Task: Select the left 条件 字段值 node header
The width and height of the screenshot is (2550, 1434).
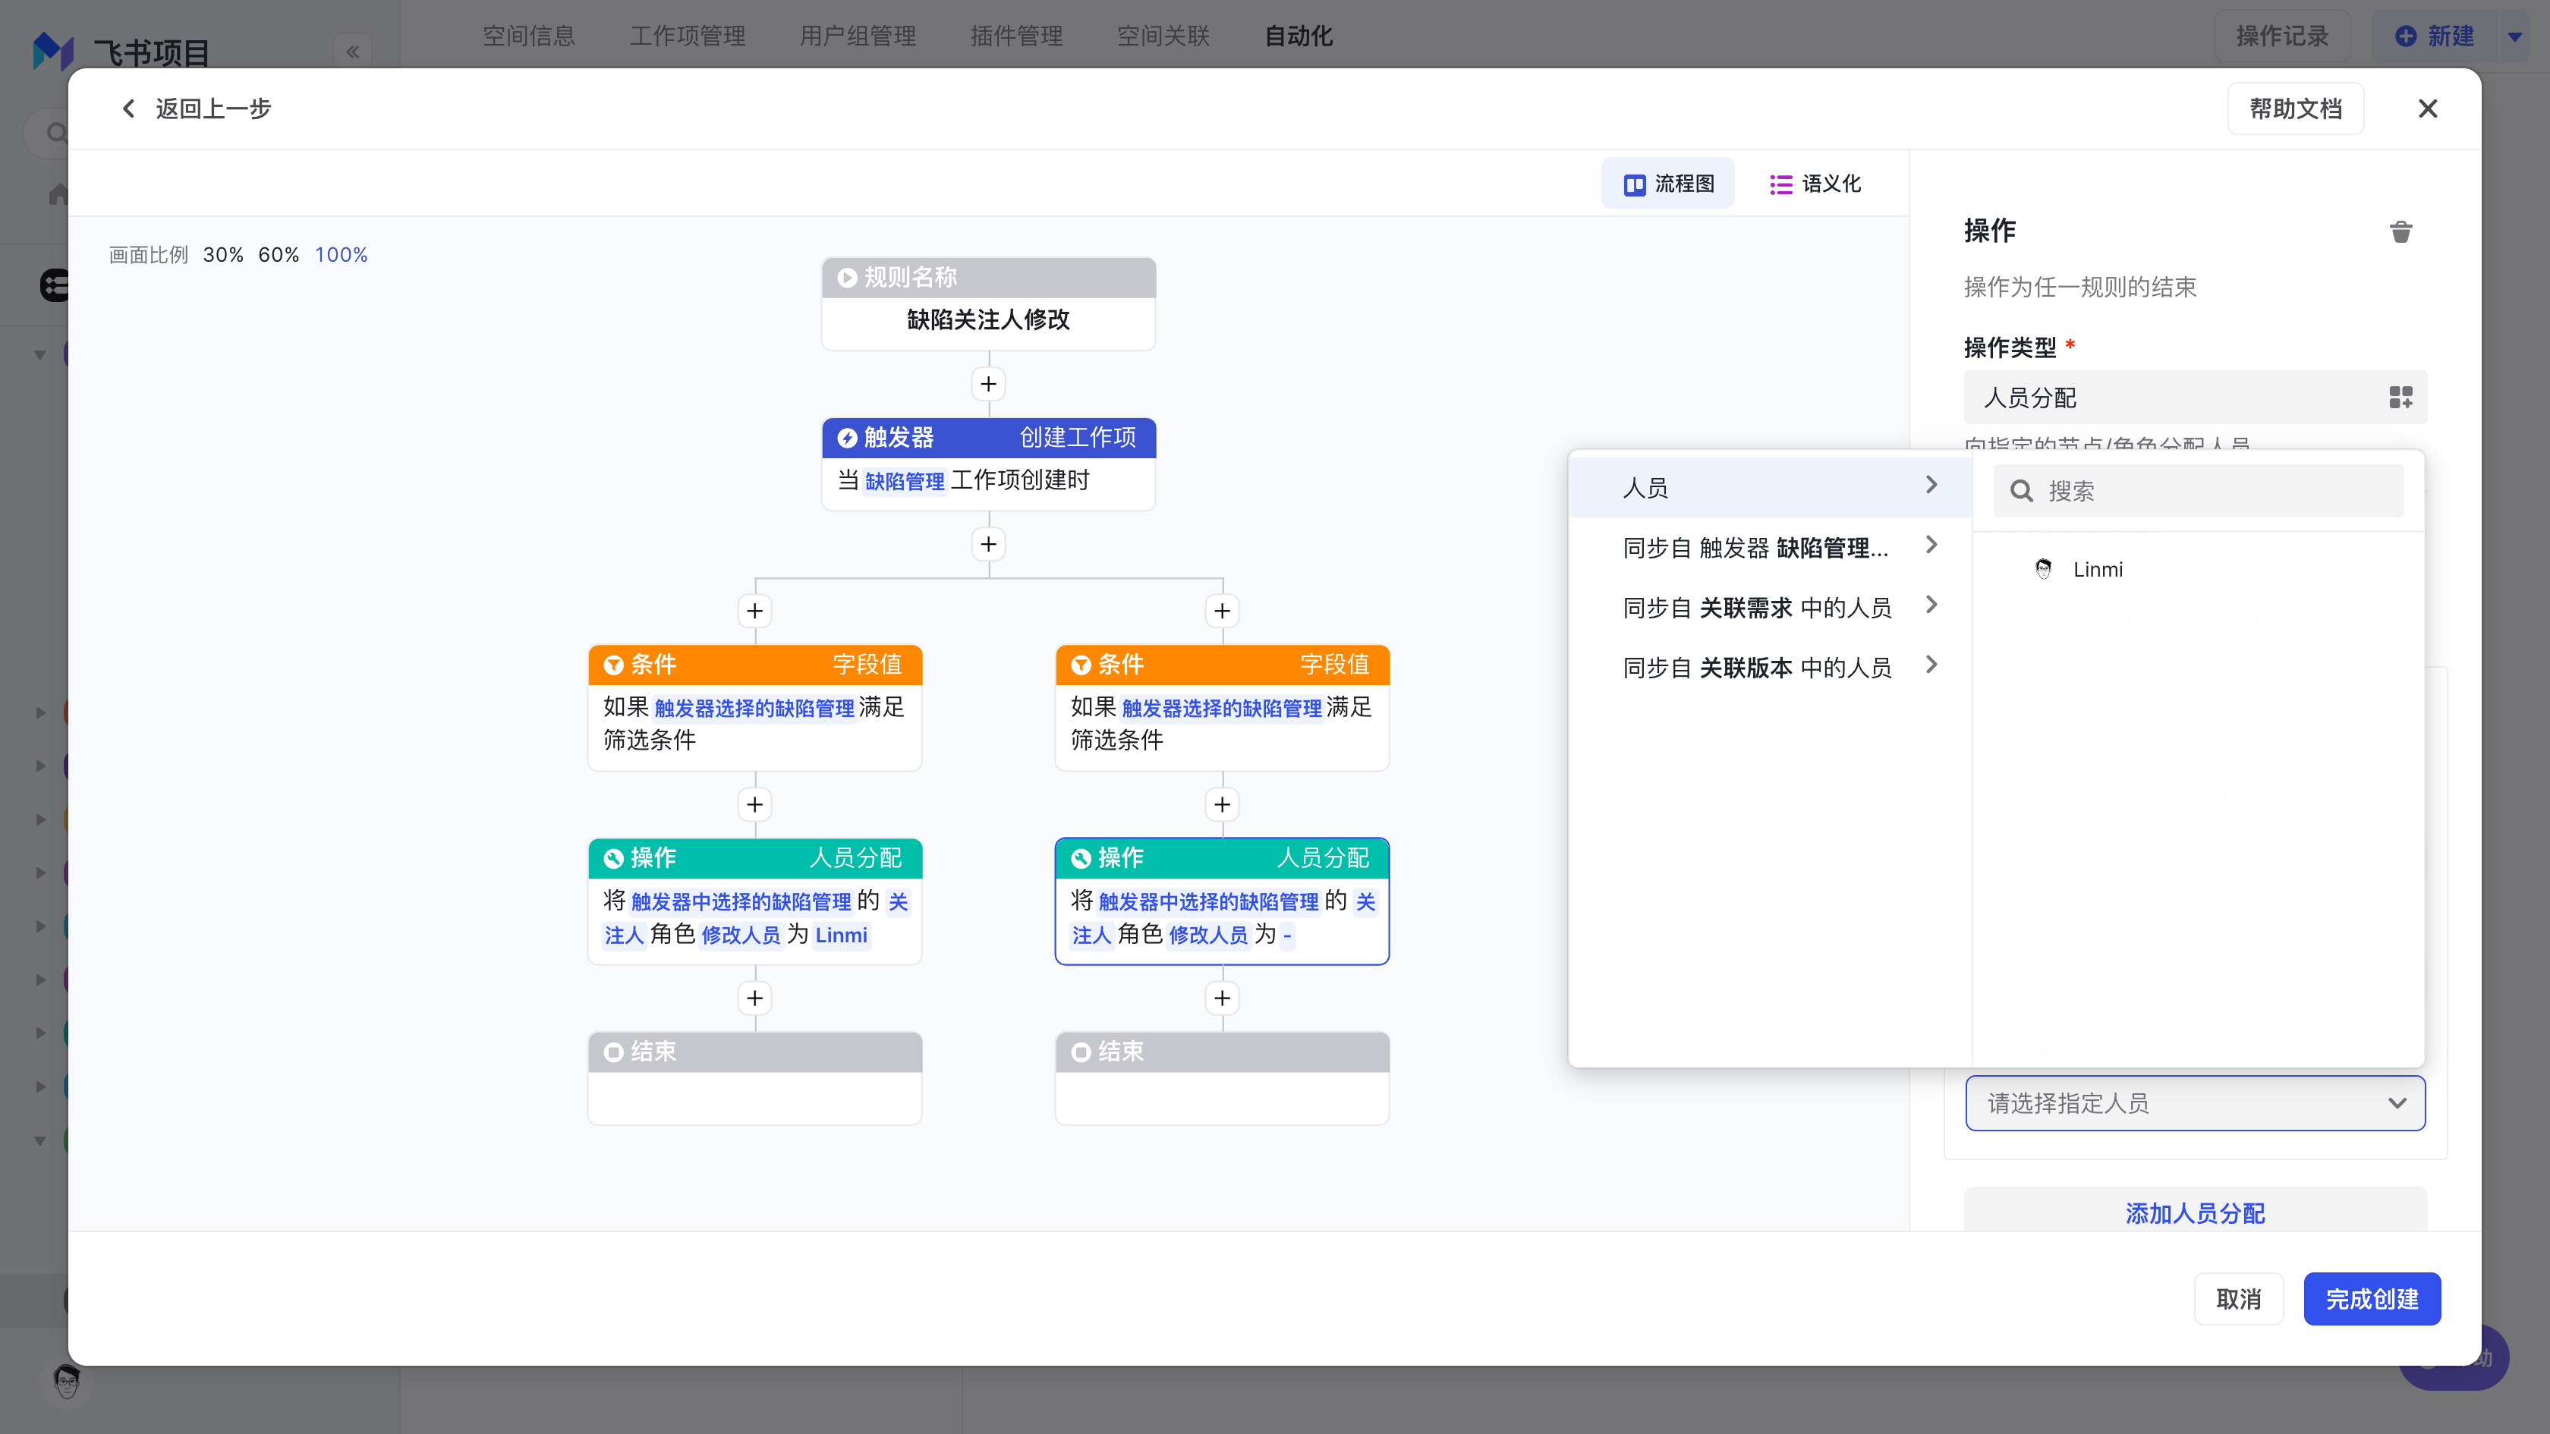Action: 754,664
